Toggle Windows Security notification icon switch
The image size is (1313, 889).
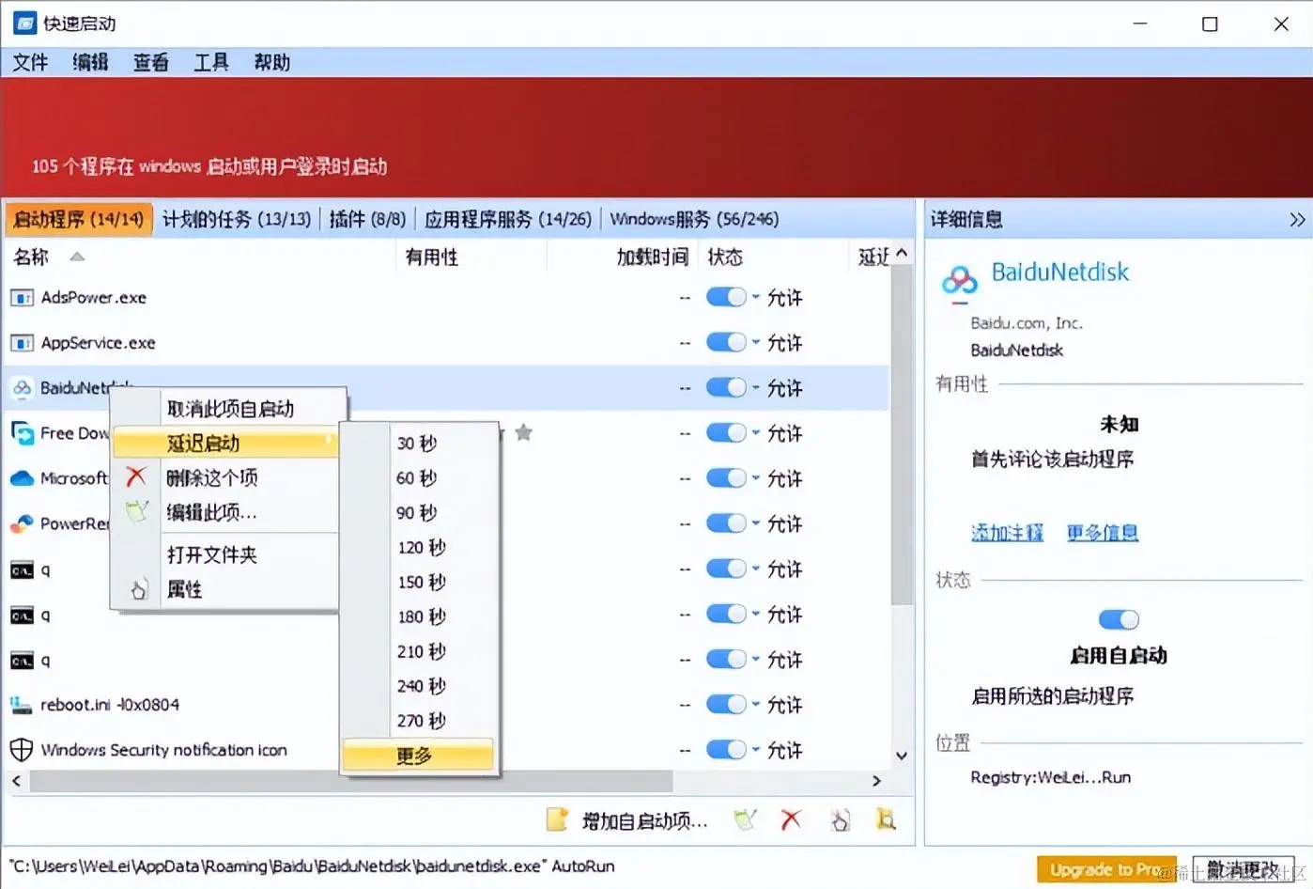[726, 750]
